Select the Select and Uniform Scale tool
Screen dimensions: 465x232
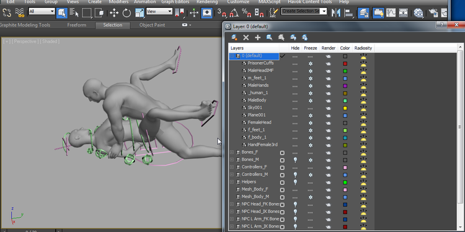(139, 13)
